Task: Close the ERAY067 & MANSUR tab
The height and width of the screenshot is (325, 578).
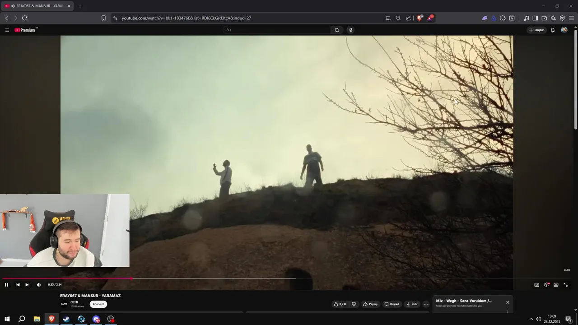Action: coord(69,6)
